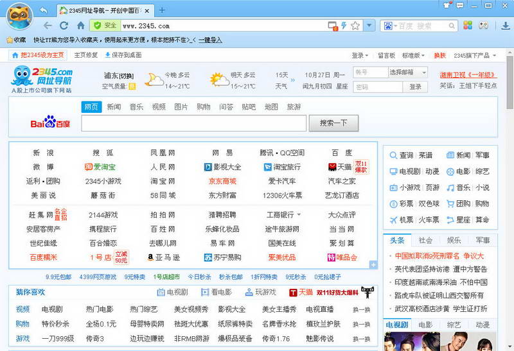Screen dimensions: 514x351
Task: Choose search engine via paw icon dropdown
Action: coord(390,26)
